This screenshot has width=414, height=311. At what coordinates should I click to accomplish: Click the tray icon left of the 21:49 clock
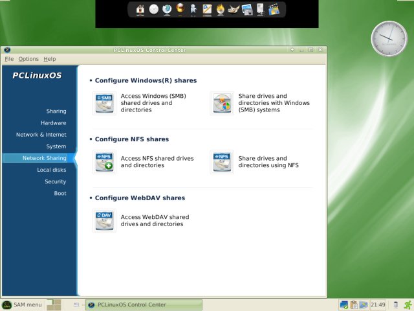pos(364,305)
